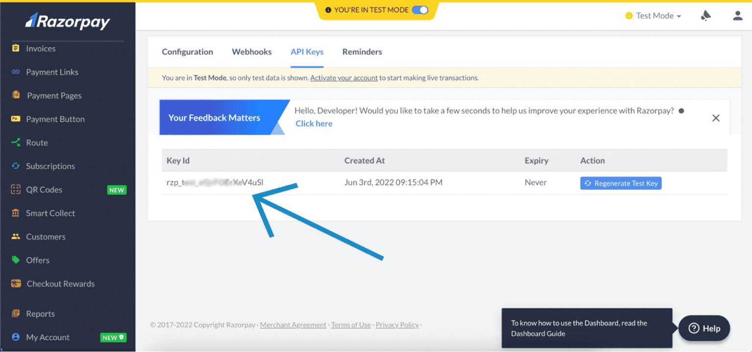Switch to the Webhooks tab
This screenshot has width=752, height=352.
pos(252,52)
